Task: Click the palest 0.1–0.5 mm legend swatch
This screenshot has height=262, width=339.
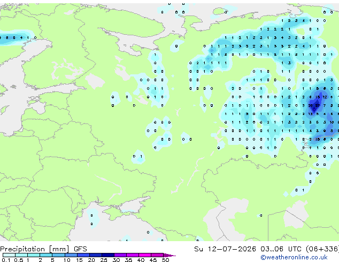Action: click(x=9, y=255)
